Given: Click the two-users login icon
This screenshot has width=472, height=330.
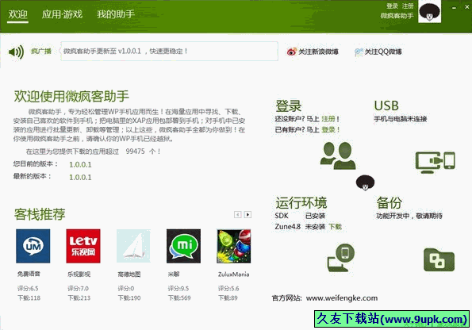Looking at the screenshot, I should (x=338, y=155).
